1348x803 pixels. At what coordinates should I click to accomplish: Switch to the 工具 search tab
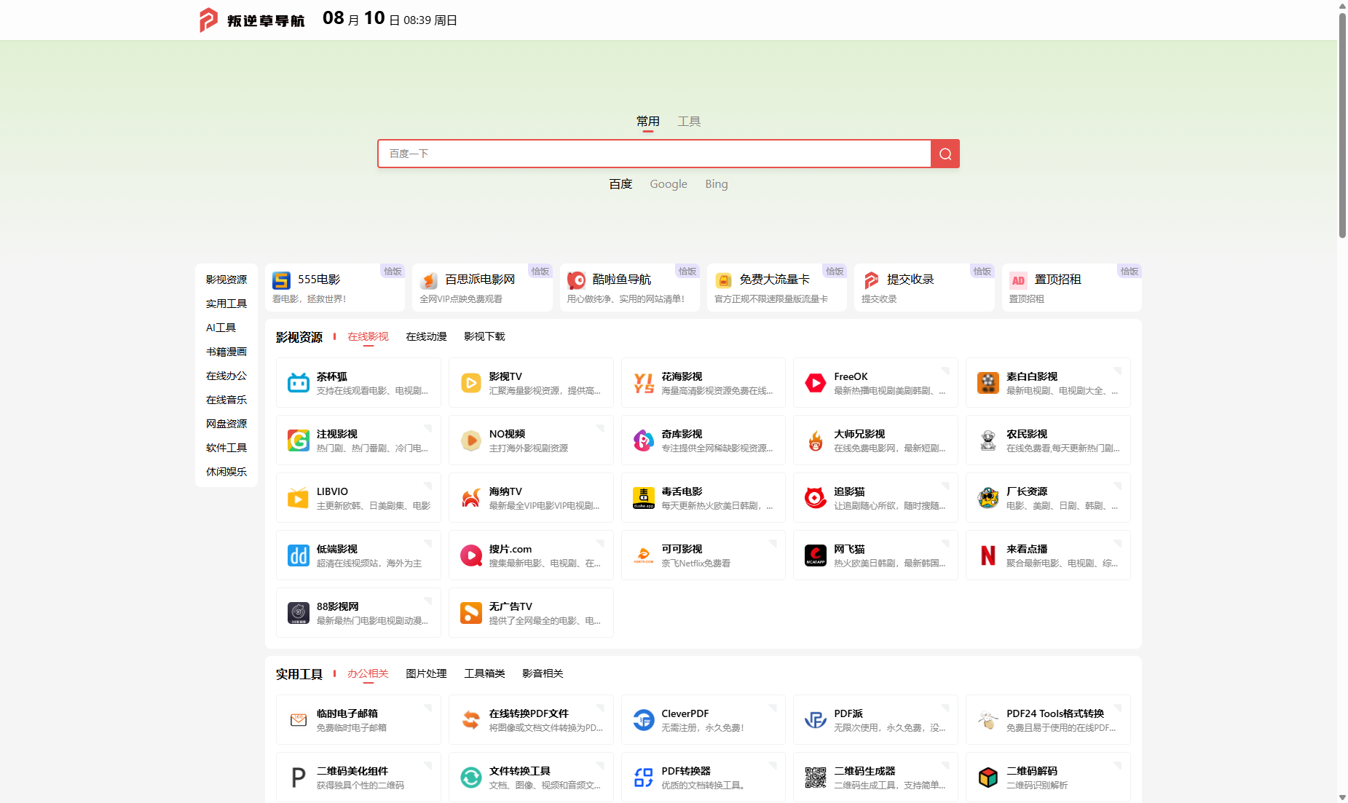[x=689, y=122]
